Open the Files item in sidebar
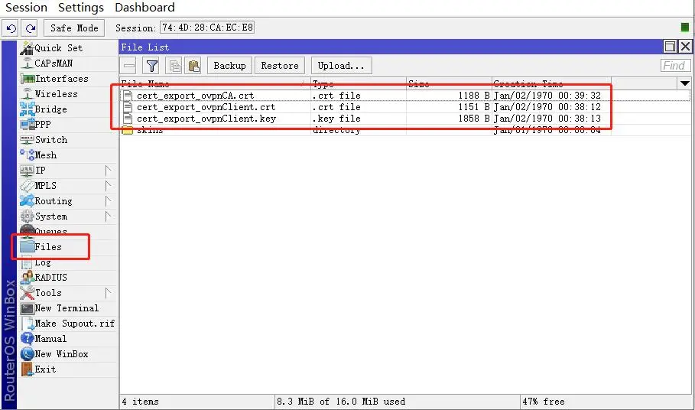The height and width of the screenshot is (410, 695). point(48,247)
